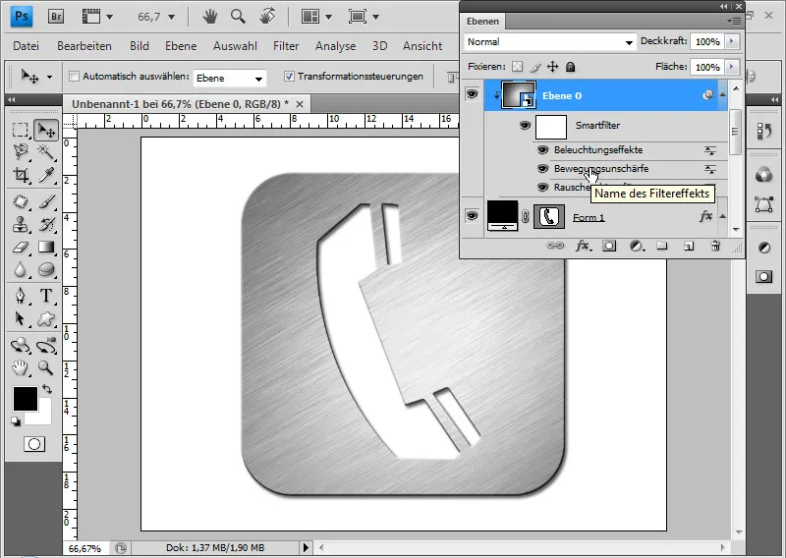Viewport: 786px width, 558px height.
Task: Select the 3D Rotate tool
Action: 20,346
